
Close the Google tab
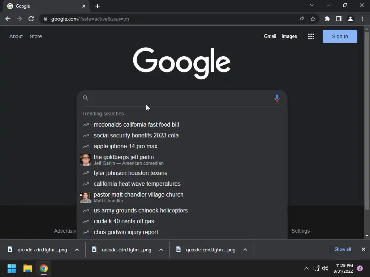(84, 6)
